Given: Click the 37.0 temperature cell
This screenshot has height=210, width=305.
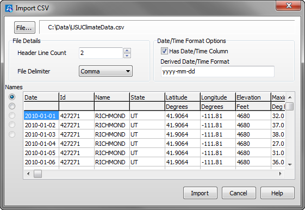Looking at the screenshot, I should [x=278, y=125].
